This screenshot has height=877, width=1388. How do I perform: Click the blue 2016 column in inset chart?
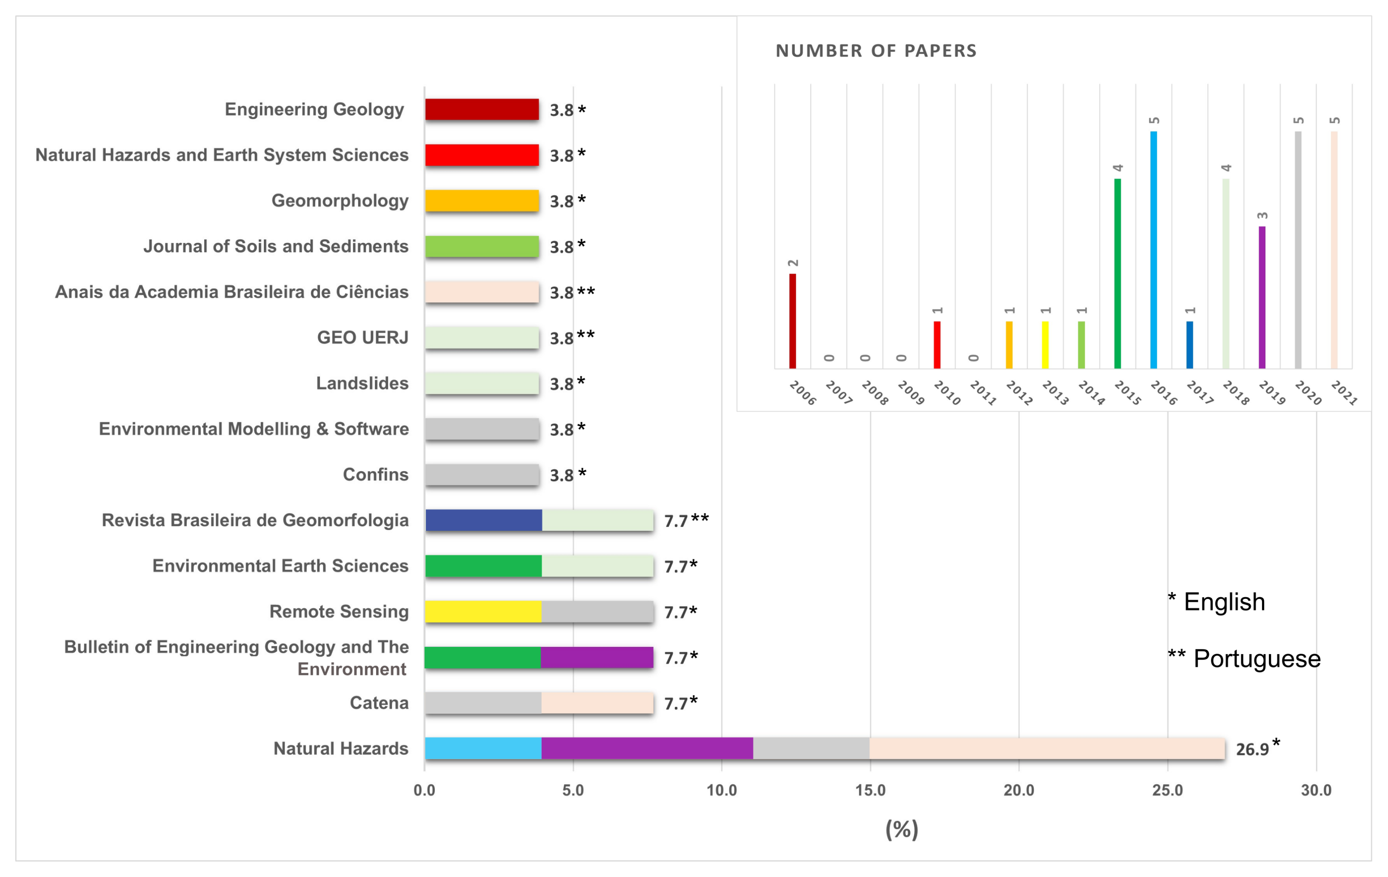(1154, 250)
